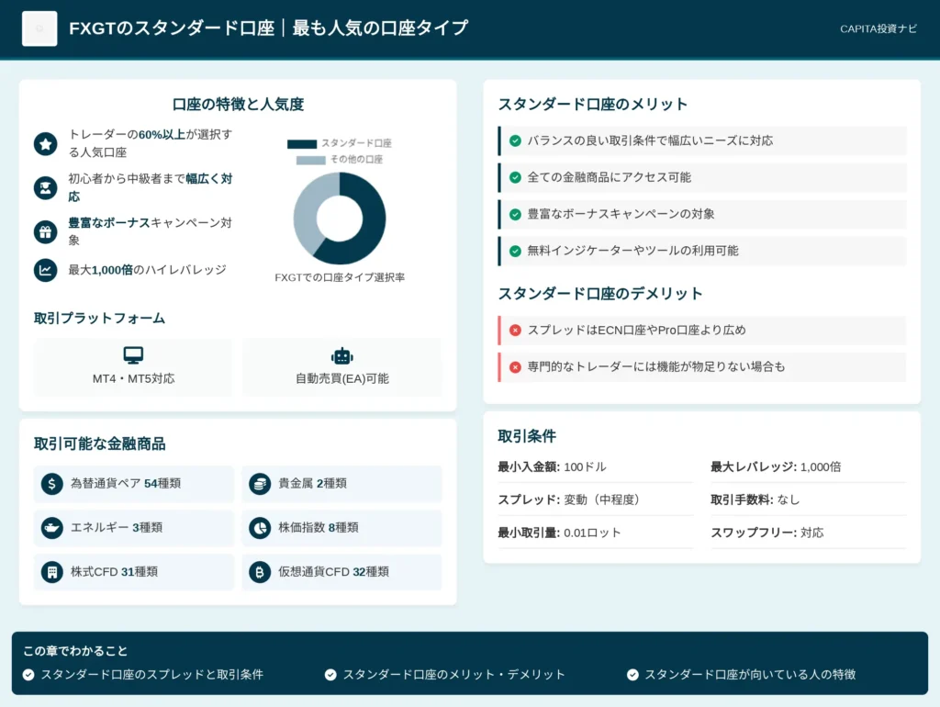Click the pie chart icon for 株価指数

point(260,528)
